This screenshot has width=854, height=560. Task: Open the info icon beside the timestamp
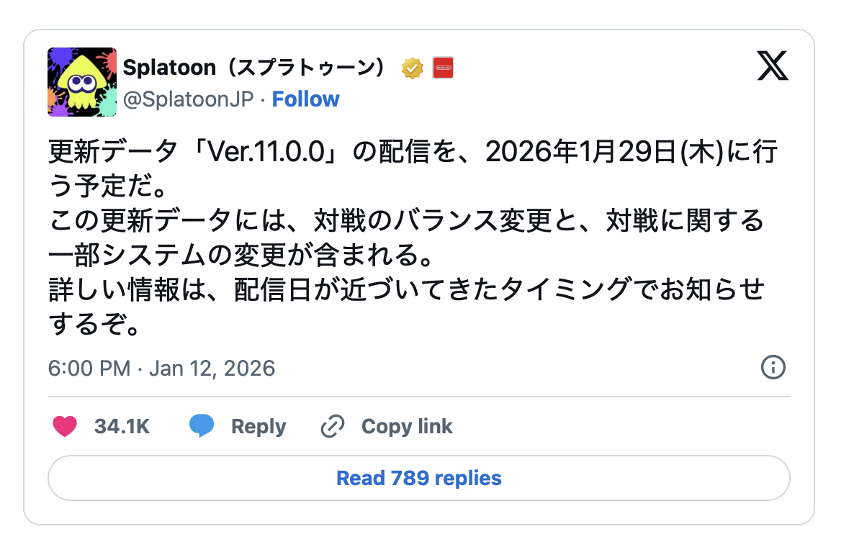(x=773, y=368)
